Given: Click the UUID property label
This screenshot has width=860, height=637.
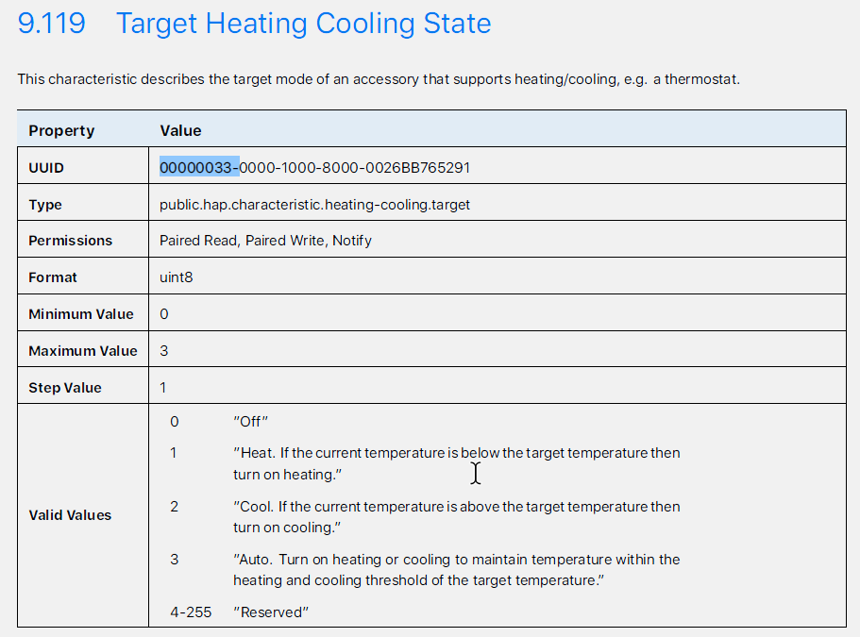Looking at the screenshot, I should pyautogui.click(x=46, y=168).
